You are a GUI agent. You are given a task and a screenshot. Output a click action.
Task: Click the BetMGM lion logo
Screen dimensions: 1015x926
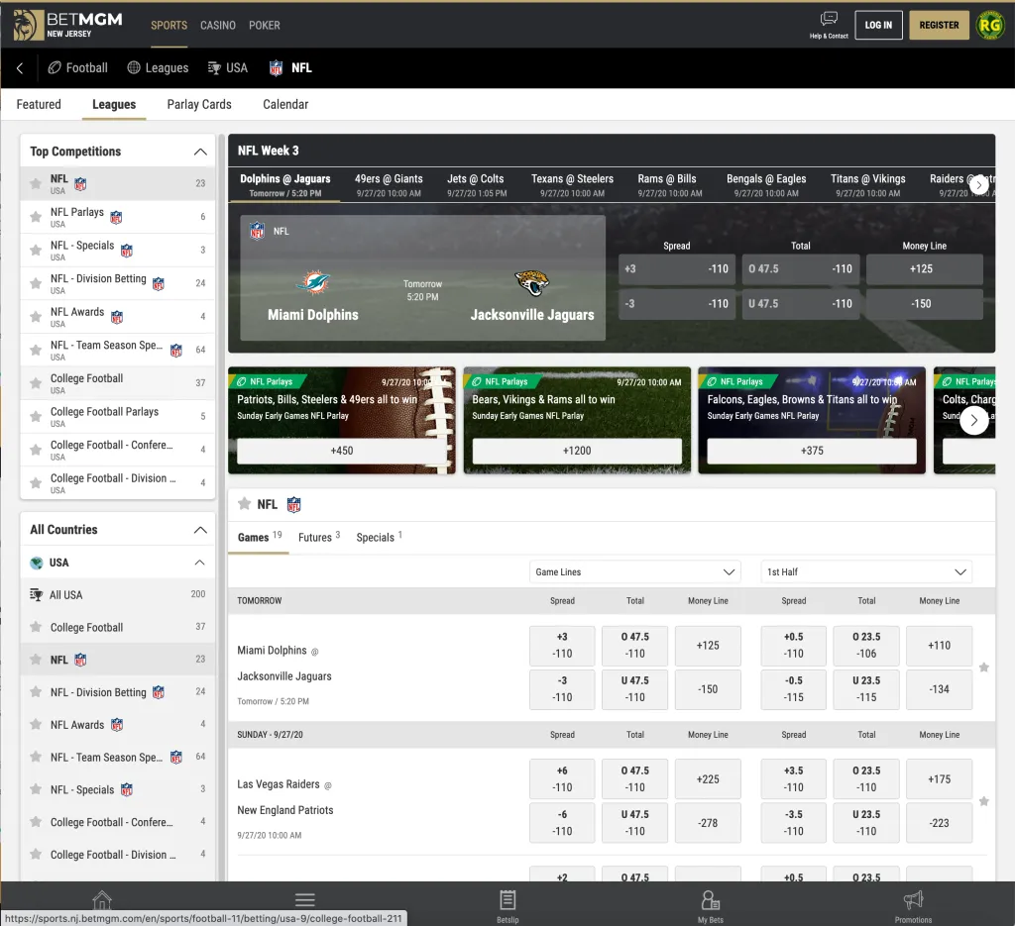point(28,25)
